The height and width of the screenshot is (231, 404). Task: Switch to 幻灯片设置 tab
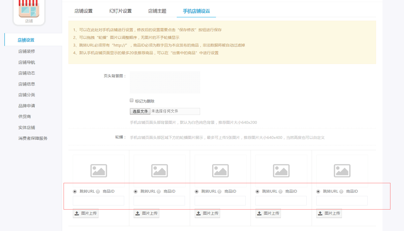(120, 11)
